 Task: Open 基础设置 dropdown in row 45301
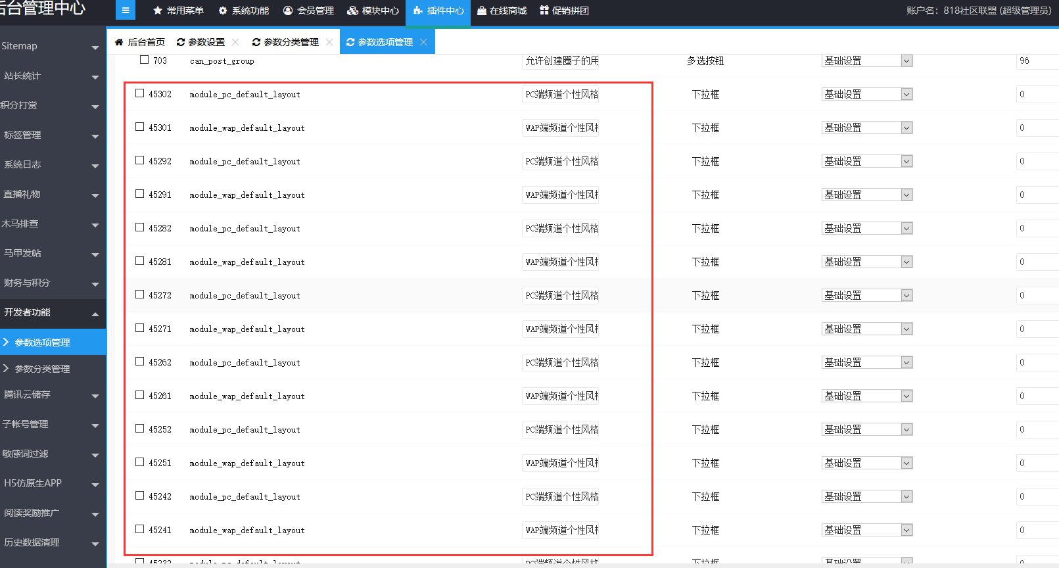click(x=906, y=128)
